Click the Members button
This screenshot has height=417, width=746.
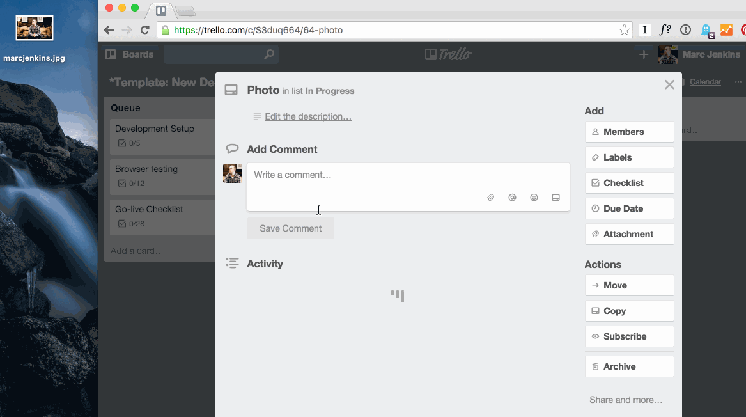pos(629,132)
